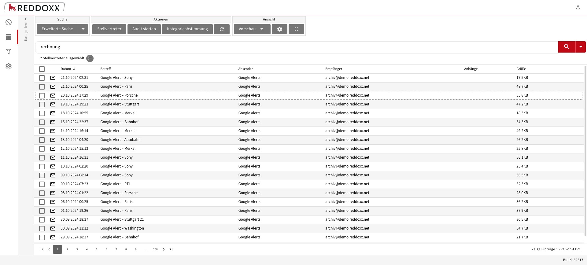This screenshot has width=587, height=265.
Task: Check the Stuttgart 21 row checkbox
Action: point(42,220)
